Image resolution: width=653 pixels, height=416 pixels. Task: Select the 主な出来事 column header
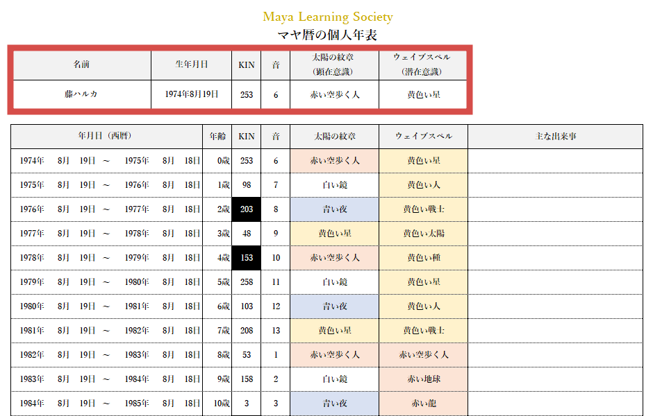point(555,136)
